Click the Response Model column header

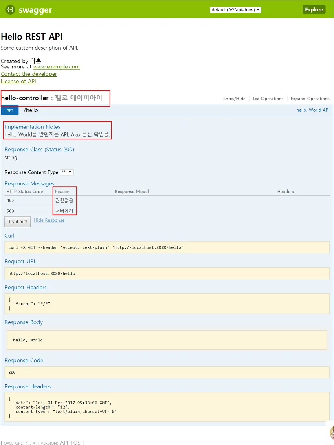(x=132, y=192)
